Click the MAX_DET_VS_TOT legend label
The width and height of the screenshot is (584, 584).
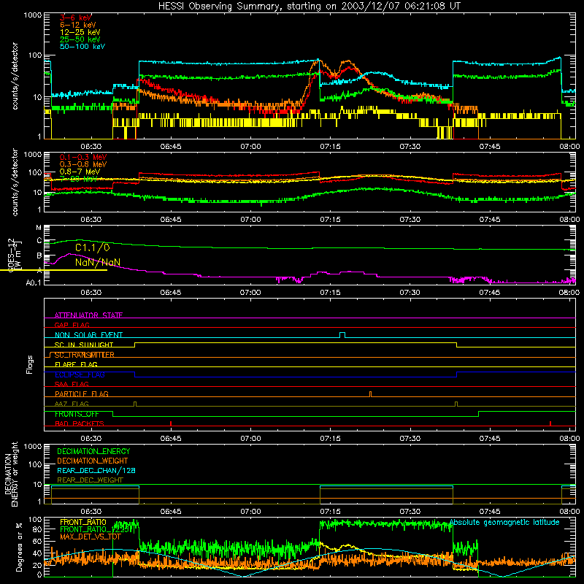click(x=91, y=537)
